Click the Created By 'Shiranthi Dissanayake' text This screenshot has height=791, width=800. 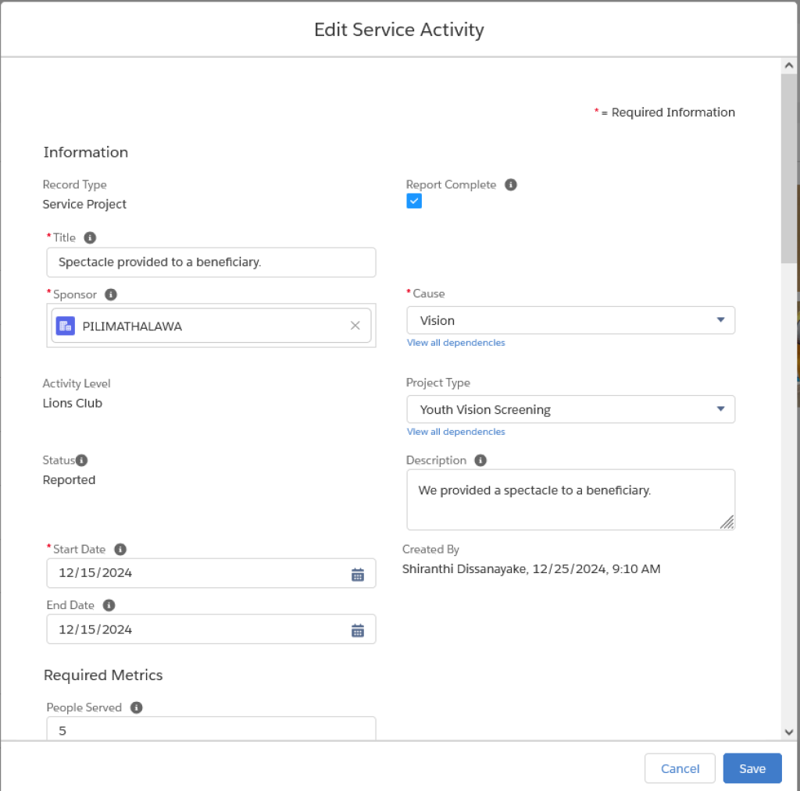click(464, 568)
